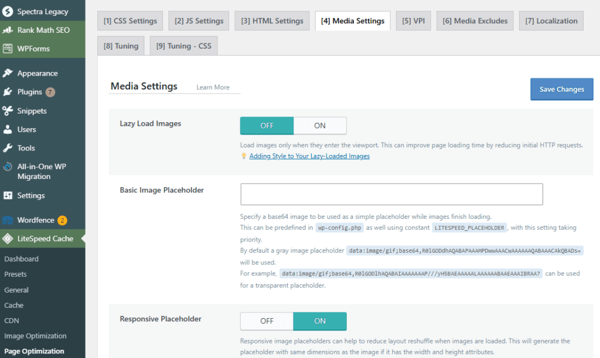Viewport: 600px width, 358px height.
Task: Open the Appearance menu
Action: 42,73
